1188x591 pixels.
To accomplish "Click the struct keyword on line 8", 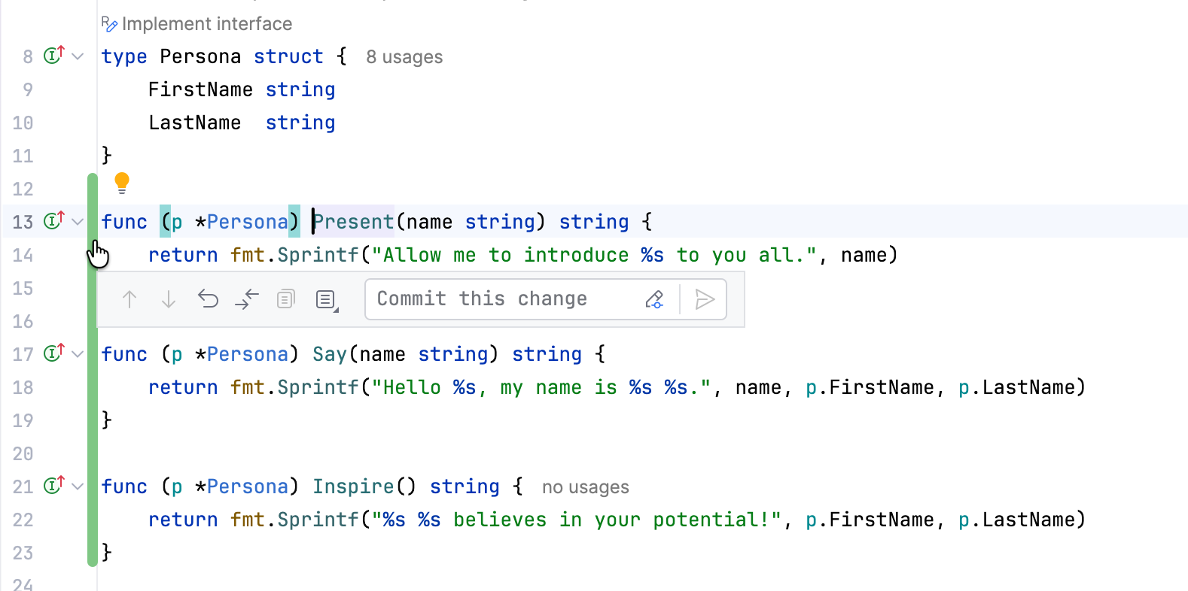I will coord(288,56).
